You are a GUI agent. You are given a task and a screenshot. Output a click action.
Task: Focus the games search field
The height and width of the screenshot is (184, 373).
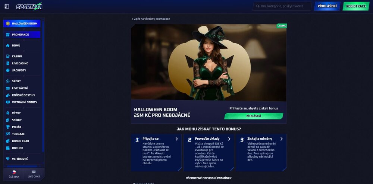(282, 6)
